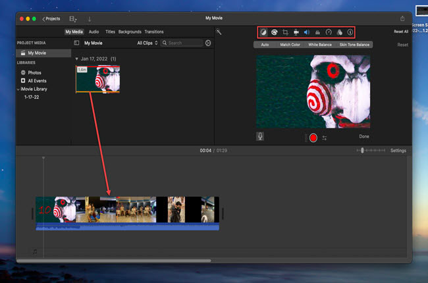Open the Color Correction palette tool

coord(275,32)
